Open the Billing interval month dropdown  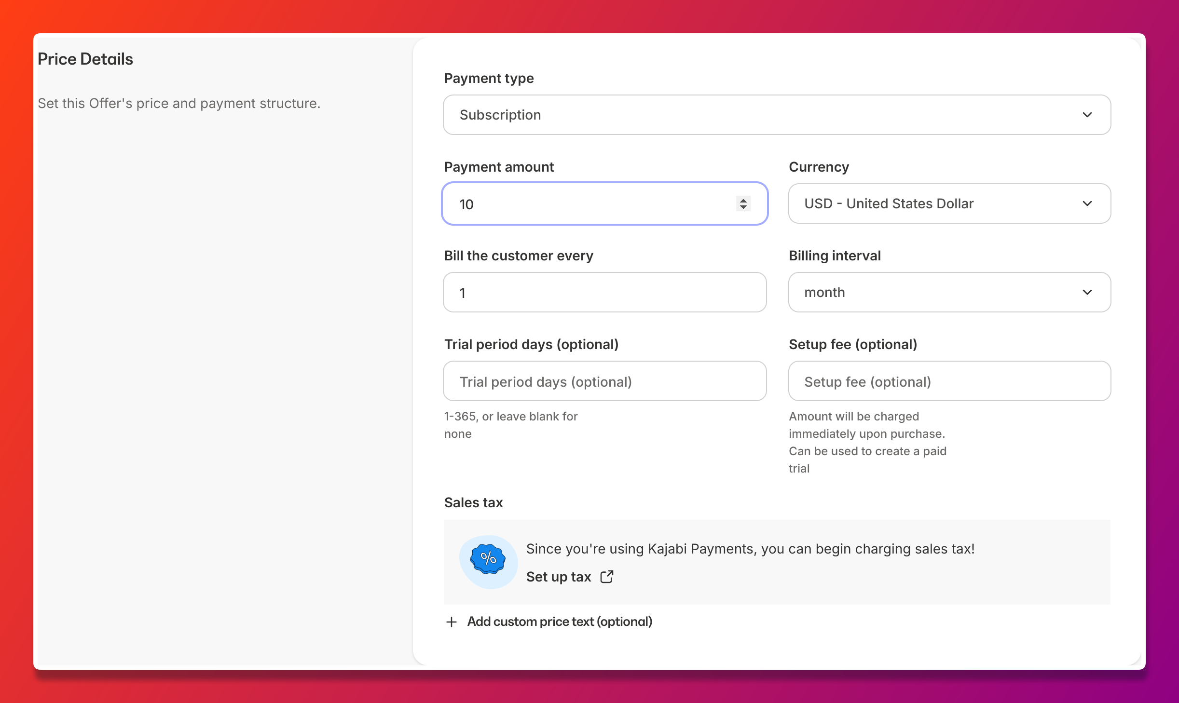[949, 292]
